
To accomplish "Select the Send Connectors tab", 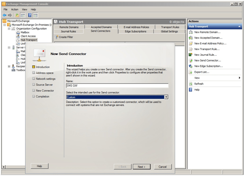I will (101, 31).
